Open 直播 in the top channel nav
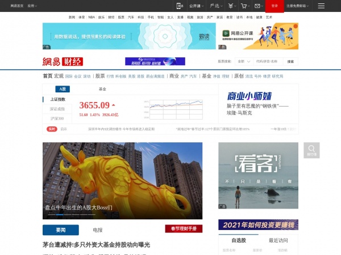Image resolution: width=341 pixels, height=255 pixels. click(x=180, y=17)
